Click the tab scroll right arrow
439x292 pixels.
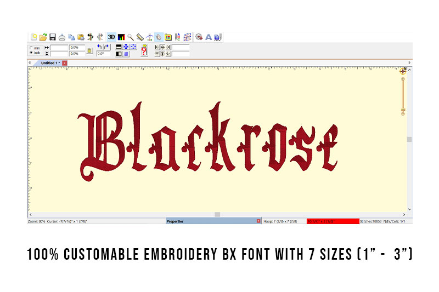click(409, 62)
